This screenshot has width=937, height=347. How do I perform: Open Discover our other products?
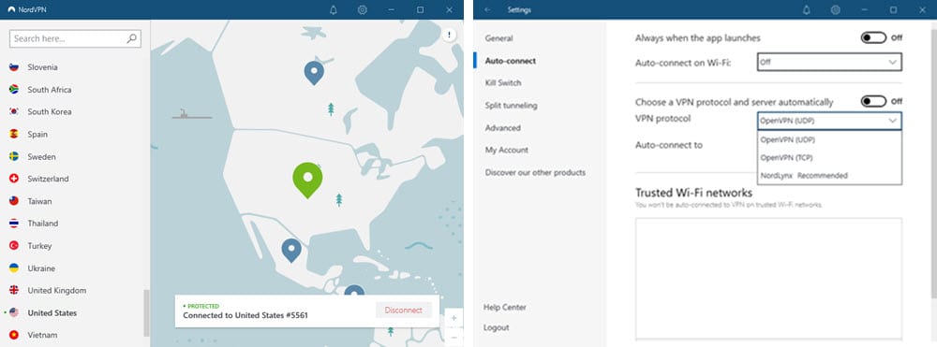coord(535,173)
